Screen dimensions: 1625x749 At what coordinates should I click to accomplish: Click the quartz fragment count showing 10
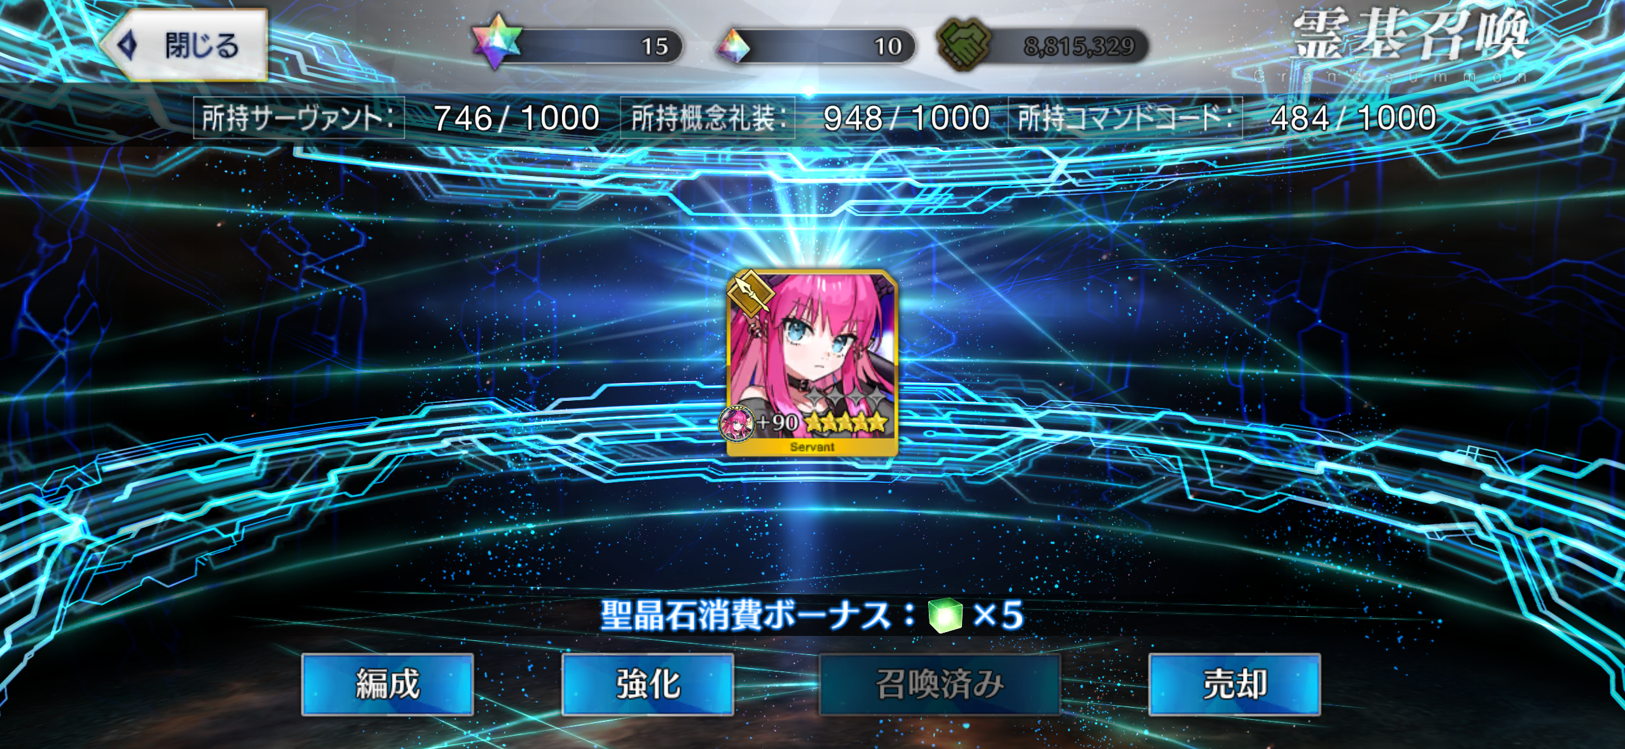coord(888,46)
